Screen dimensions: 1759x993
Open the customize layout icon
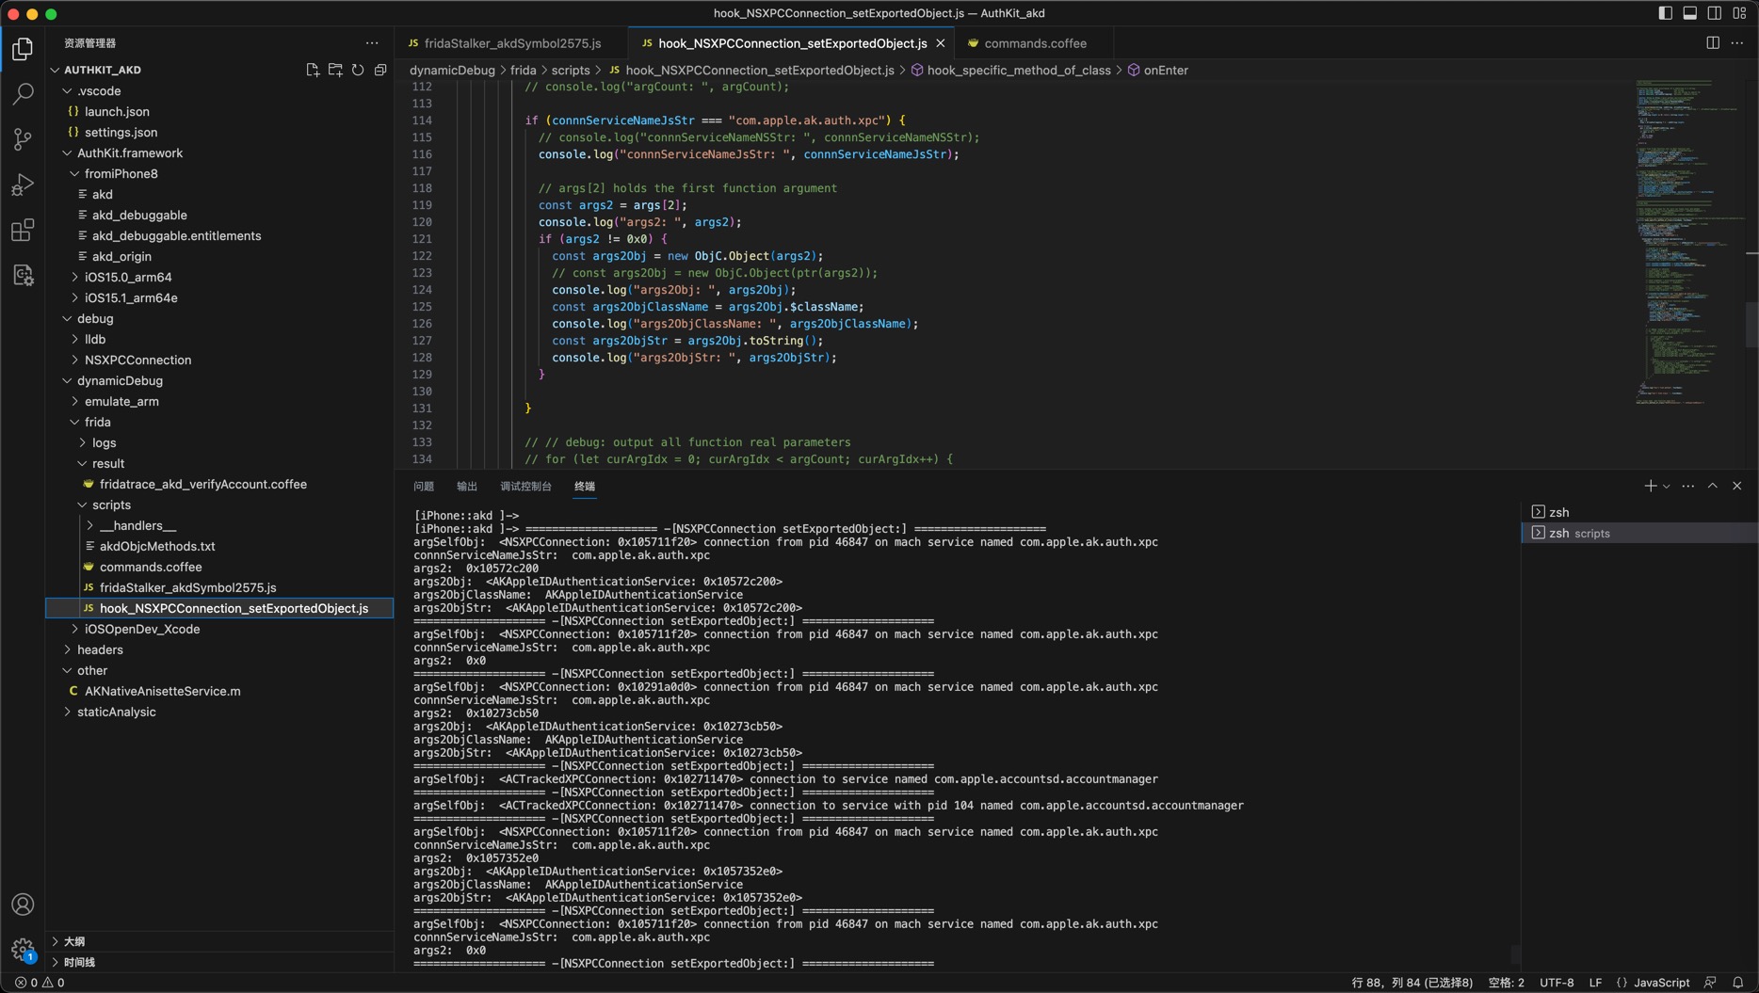1739,13
